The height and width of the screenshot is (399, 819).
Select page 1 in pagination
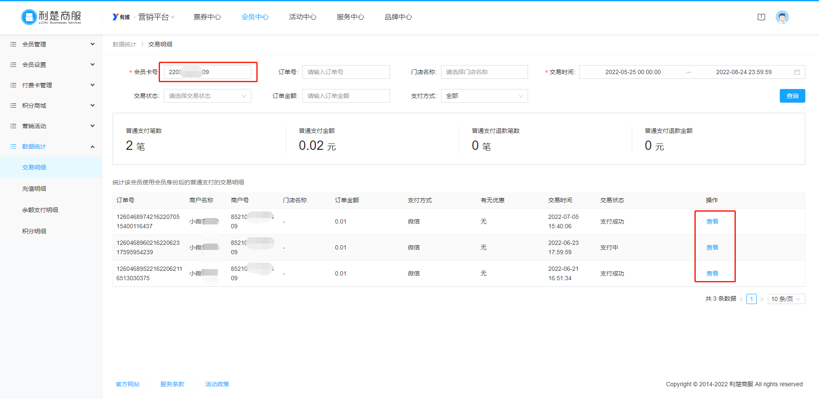pos(752,299)
